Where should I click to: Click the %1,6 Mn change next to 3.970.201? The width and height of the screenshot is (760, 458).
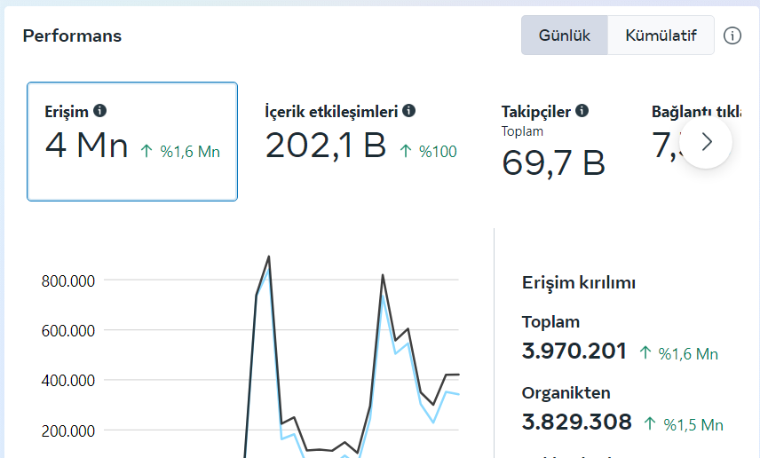[678, 353]
